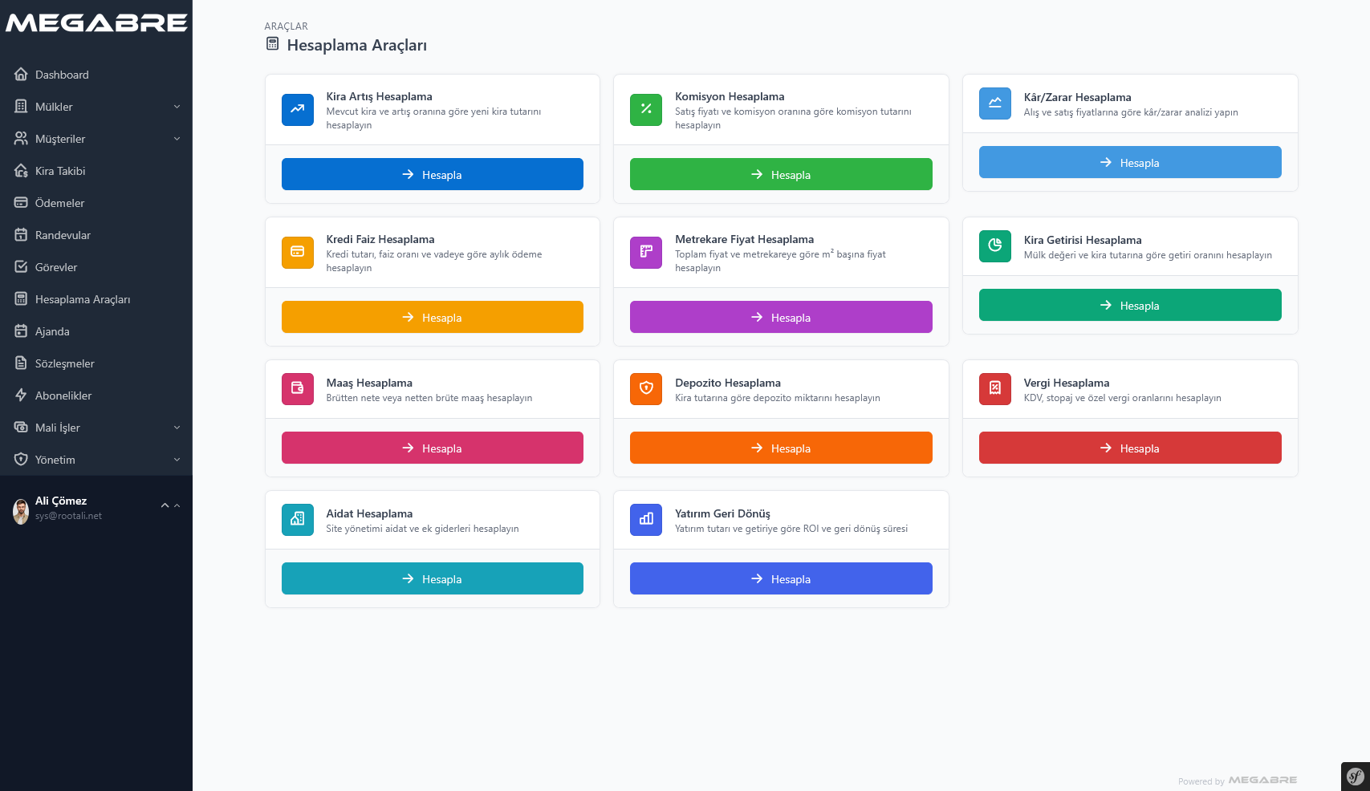Viewport: 1370px width, 791px height.
Task: Click the Ali Çömez profile avatar
Action: (x=21, y=510)
